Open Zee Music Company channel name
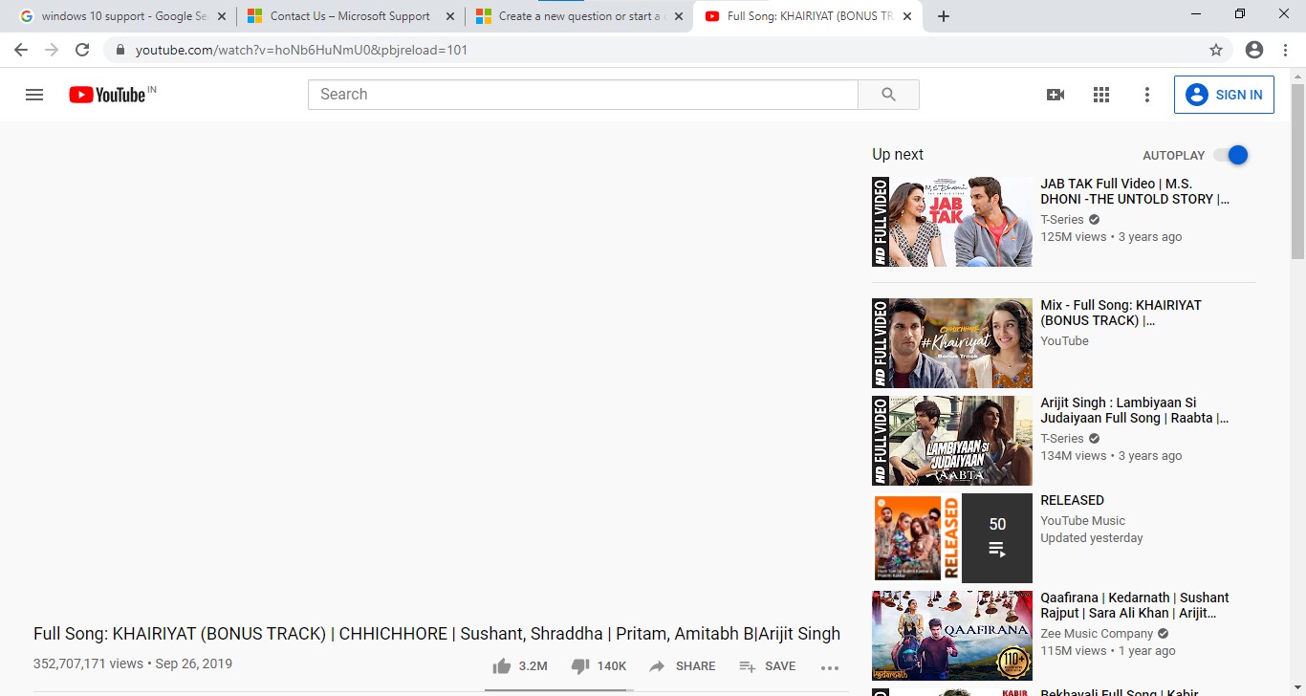This screenshot has width=1306, height=696. tap(1097, 634)
